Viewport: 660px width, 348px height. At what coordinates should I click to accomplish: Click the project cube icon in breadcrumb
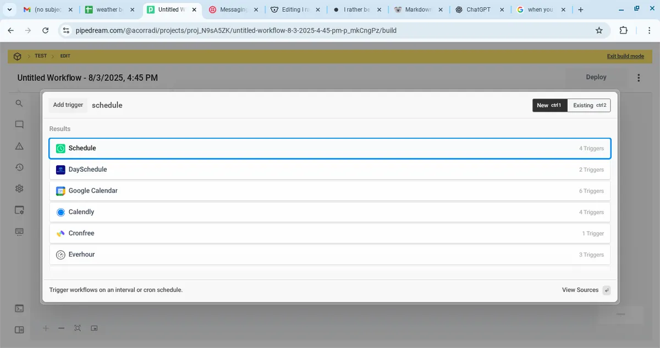[18, 56]
